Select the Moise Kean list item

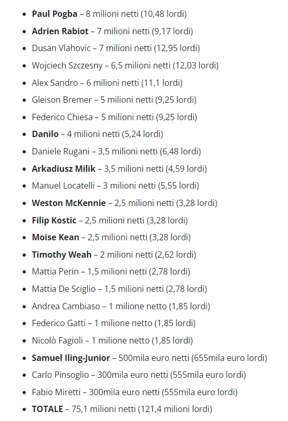(111, 237)
